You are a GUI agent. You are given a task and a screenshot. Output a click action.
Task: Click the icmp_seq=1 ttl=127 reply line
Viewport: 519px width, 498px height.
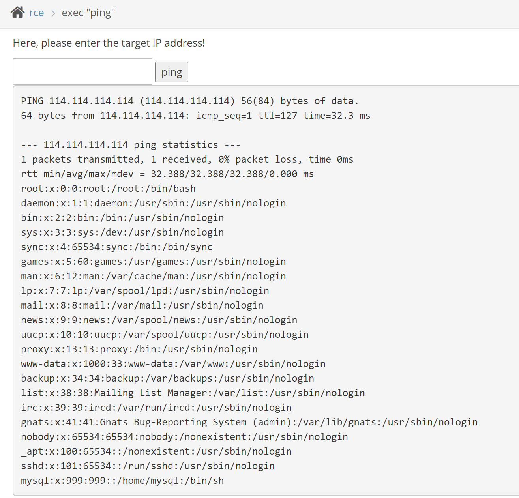pos(195,116)
